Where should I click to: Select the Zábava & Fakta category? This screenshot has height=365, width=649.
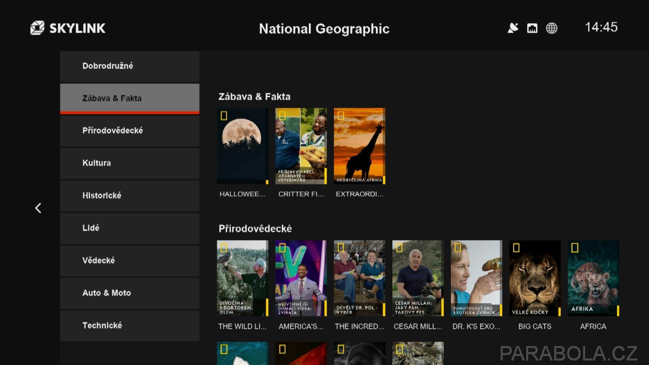(130, 98)
